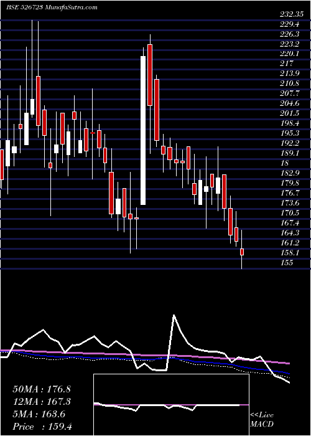The height and width of the screenshot is (436, 311).
Task: Click the <<Live MACD label
Action: point(262,420)
